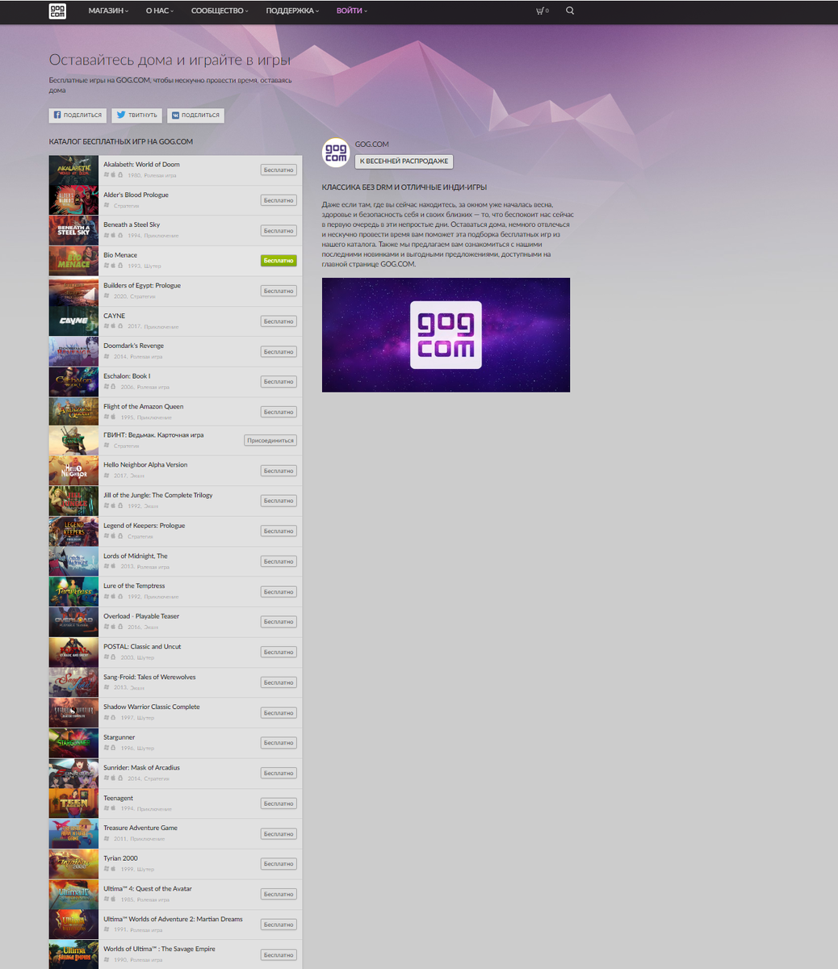Open Eschalon: Book I cover thumbnail

click(x=73, y=382)
